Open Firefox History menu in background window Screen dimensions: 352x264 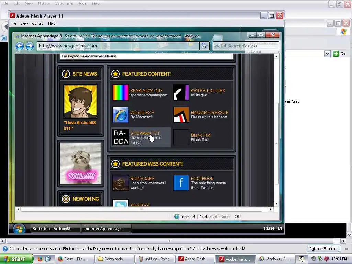coord(44,3)
